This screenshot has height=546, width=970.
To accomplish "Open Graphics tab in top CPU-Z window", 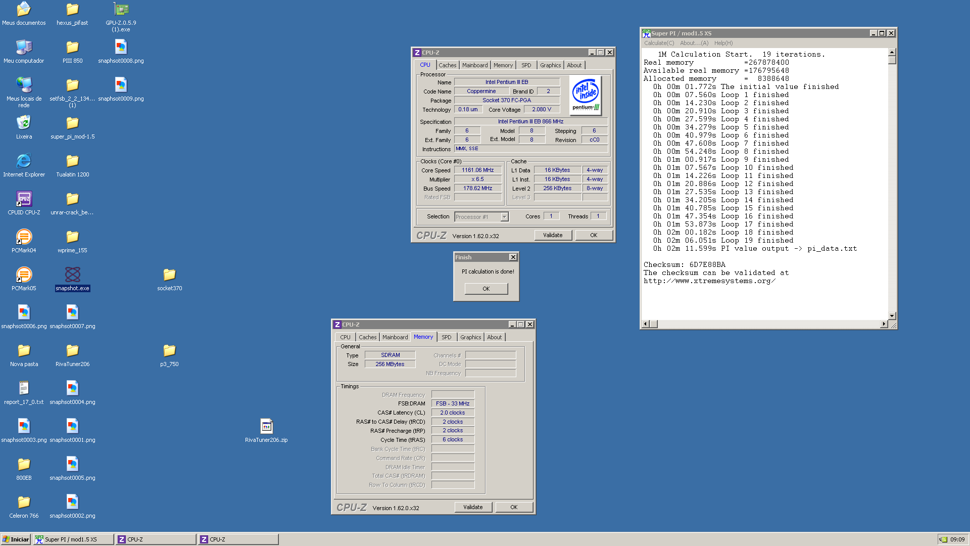I will (x=550, y=65).
